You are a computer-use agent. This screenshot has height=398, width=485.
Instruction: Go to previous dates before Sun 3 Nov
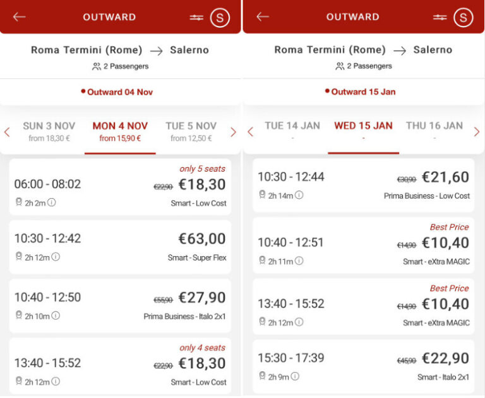pyautogui.click(x=7, y=132)
